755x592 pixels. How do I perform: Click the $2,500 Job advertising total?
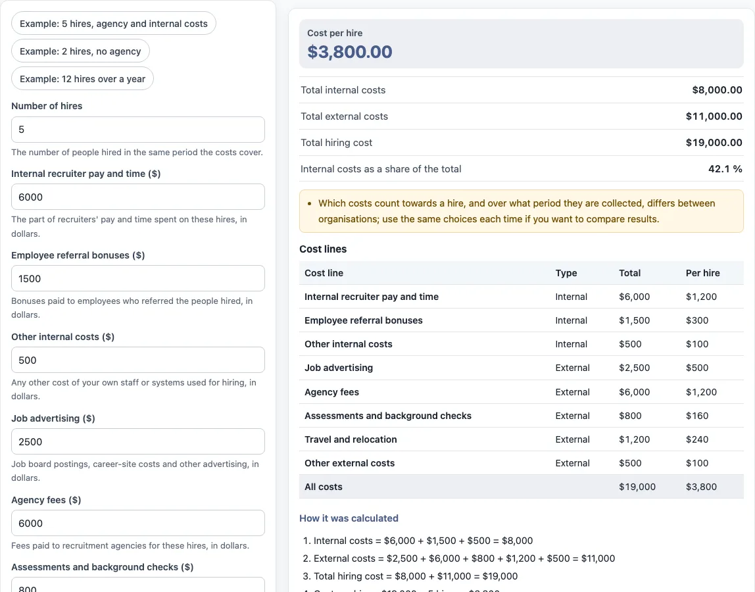[634, 368]
